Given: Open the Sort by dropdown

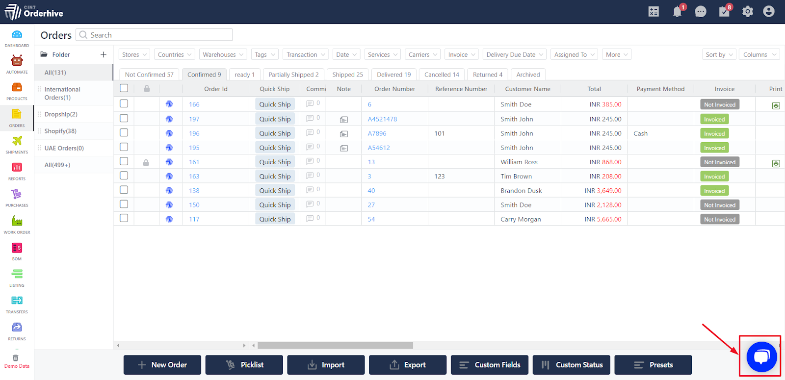Looking at the screenshot, I should tap(719, 54).
